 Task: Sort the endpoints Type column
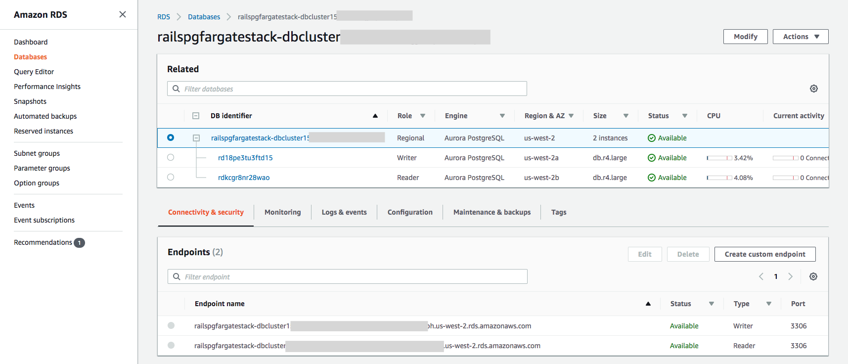(769, 304)
